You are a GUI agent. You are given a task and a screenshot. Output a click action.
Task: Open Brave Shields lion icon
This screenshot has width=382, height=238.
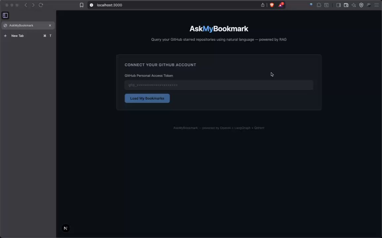[x=272, y=5]
